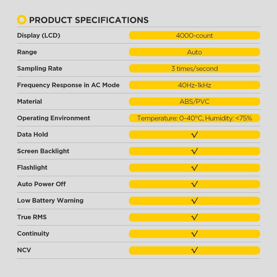Click the True RMS checkmark
Screen dimensions: 277x277
click(x=194, y=217)
